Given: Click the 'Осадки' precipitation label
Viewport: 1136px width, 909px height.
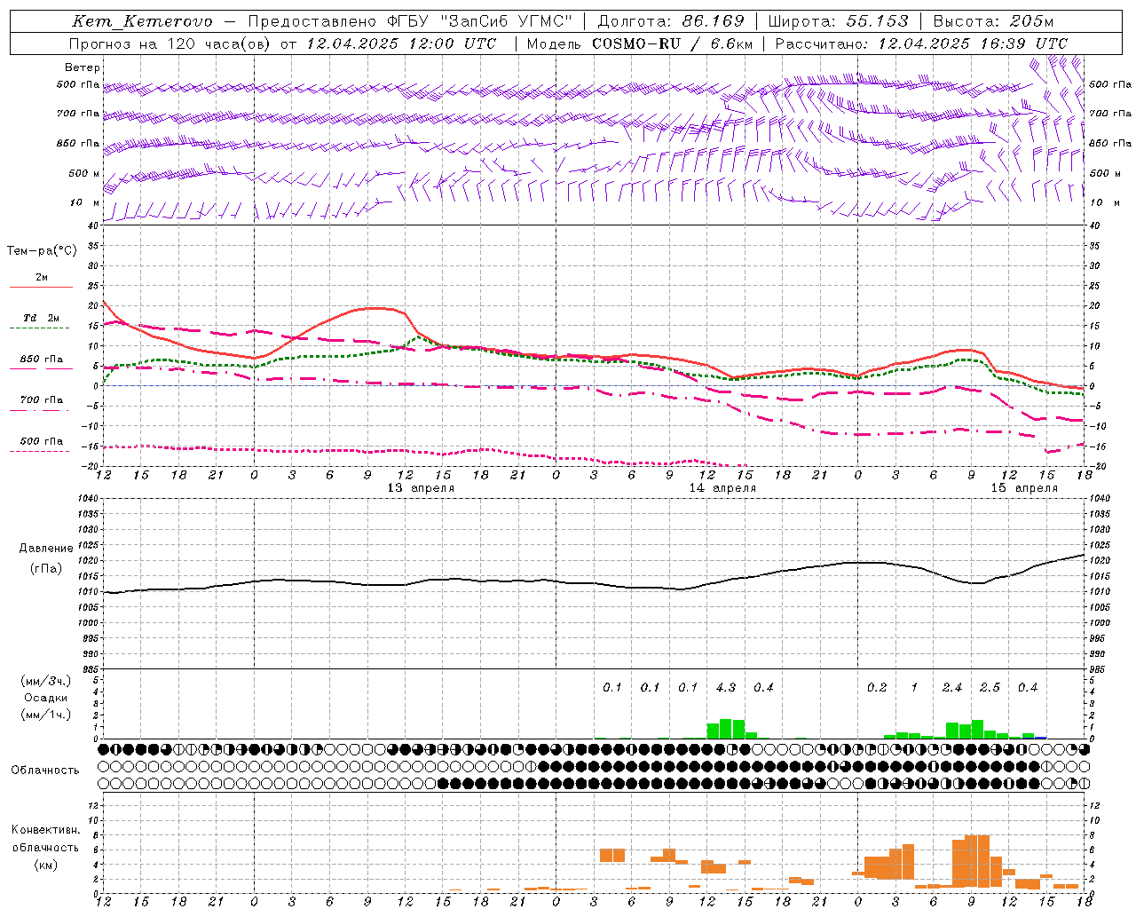Looking at the screenshot, I should point(45,698).
